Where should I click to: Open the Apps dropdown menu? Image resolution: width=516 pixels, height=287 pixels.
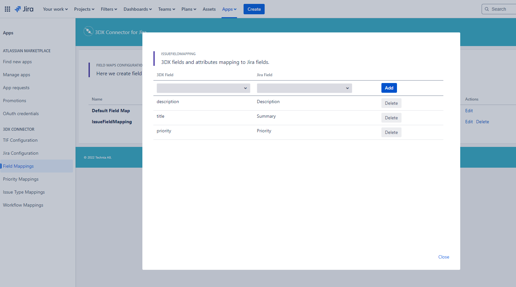click(x=229, y=9)
